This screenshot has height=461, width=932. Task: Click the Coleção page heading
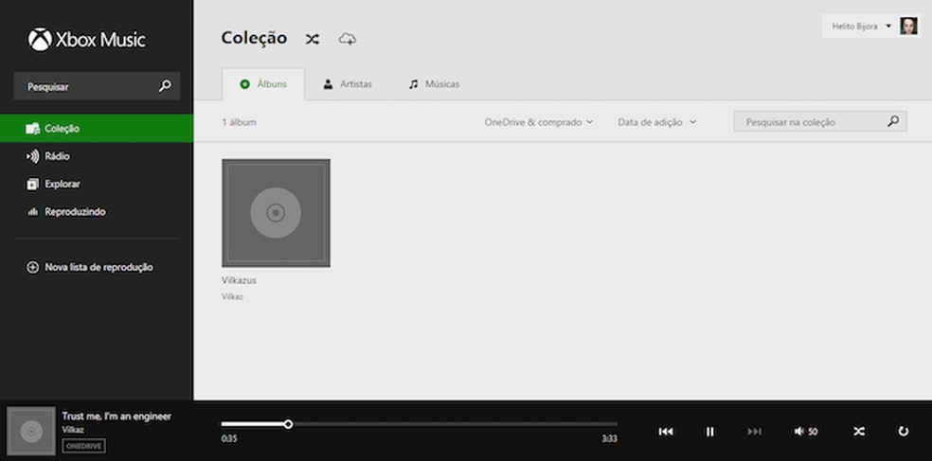255,39
